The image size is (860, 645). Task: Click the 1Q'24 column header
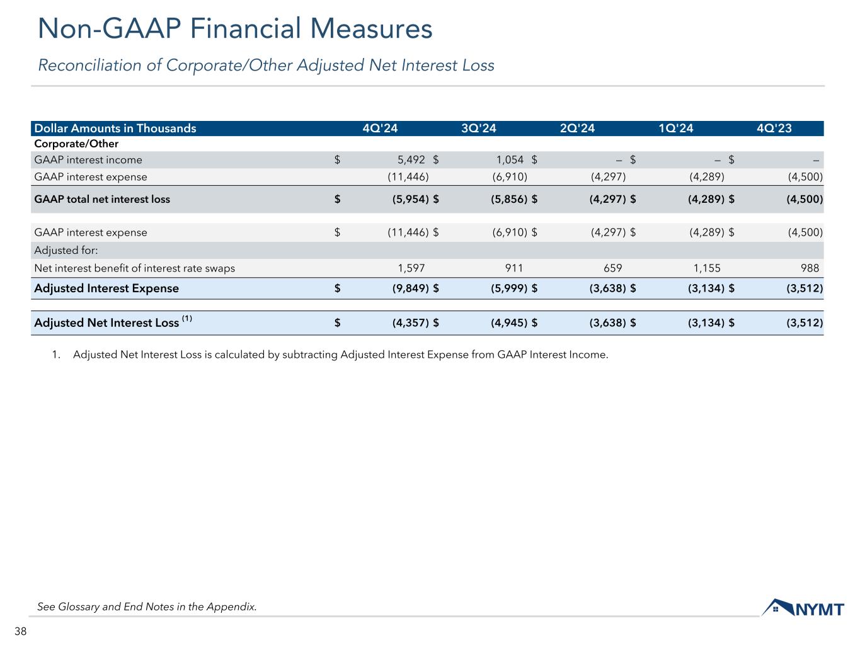[x=675, y=128]
